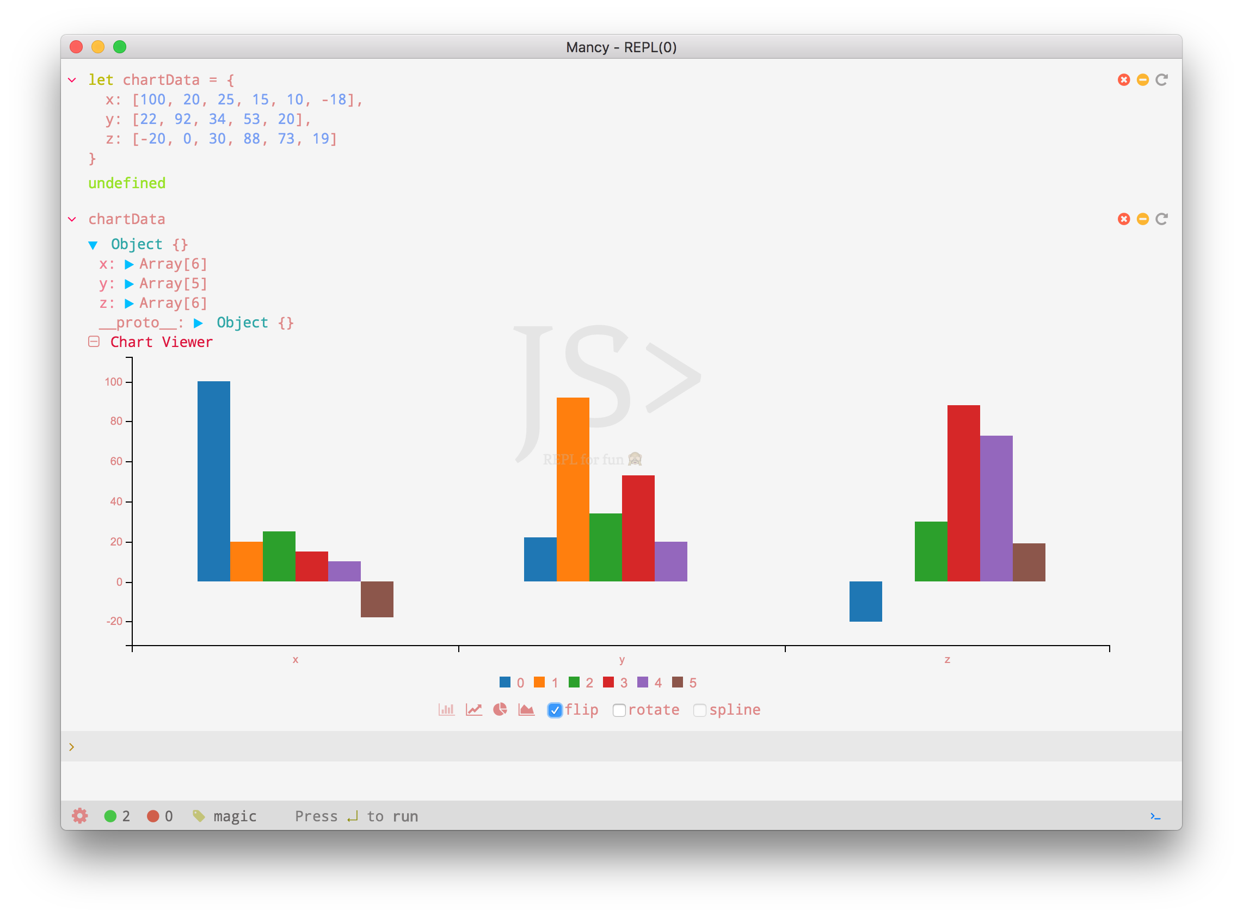Open the console prompt icon at bottom right
The image size is (1243, 917).
[1155, 816]
